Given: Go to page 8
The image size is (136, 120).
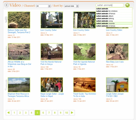Looking at the screenshot, I should 55,113.
